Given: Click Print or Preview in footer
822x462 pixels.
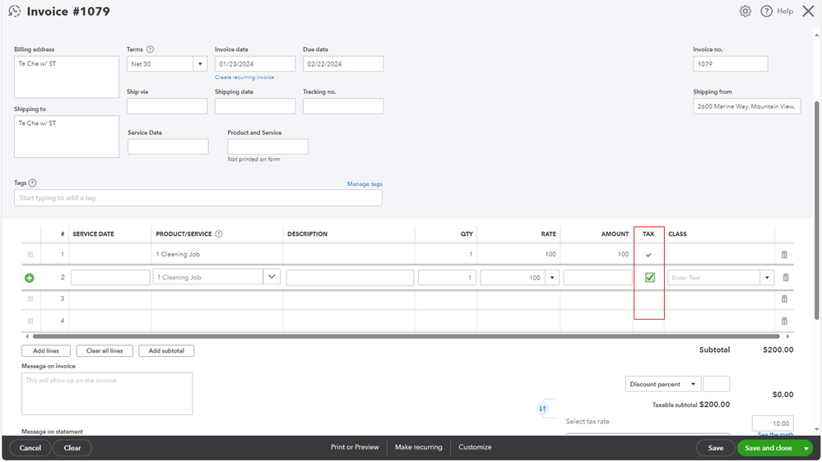Looking at the screenshot, I should [x=355, y=447].
